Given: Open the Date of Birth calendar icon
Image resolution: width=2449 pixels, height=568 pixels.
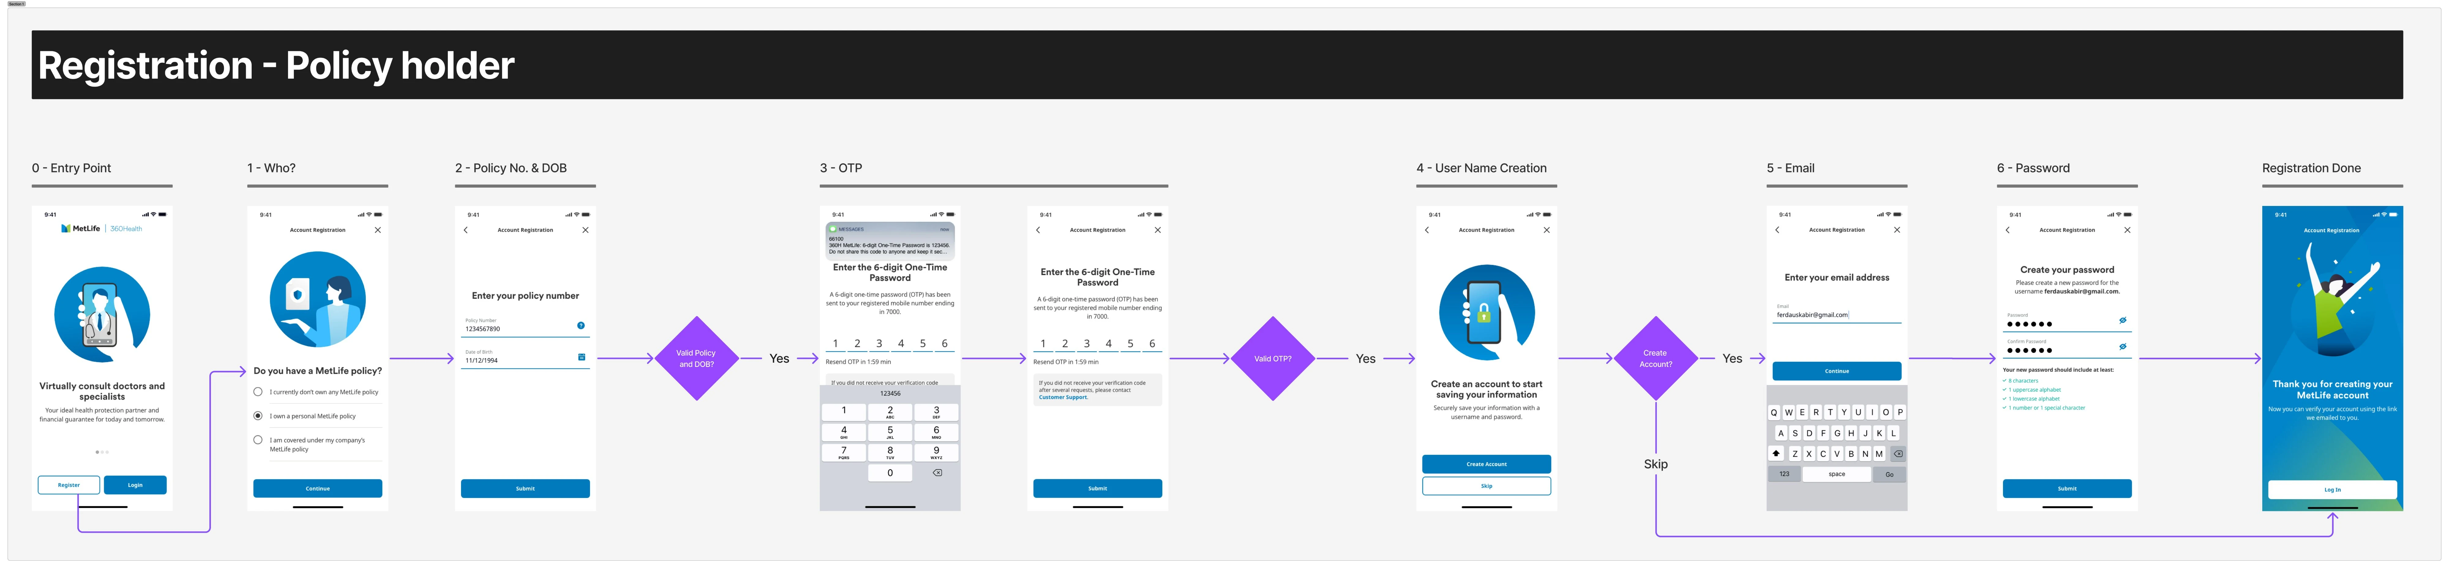Looking at the screenshot, I should click(582, 357).
